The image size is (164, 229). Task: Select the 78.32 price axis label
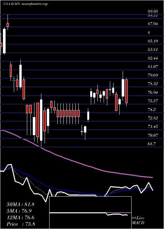153,84
